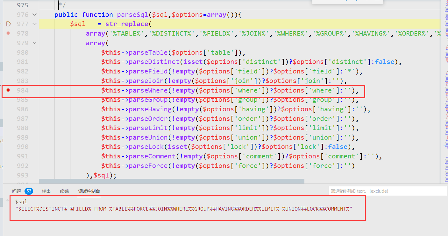Collapse the parseSql function at line 976
Image resolution: width=448 pixels, height=236 pixels.
point(34,15)
